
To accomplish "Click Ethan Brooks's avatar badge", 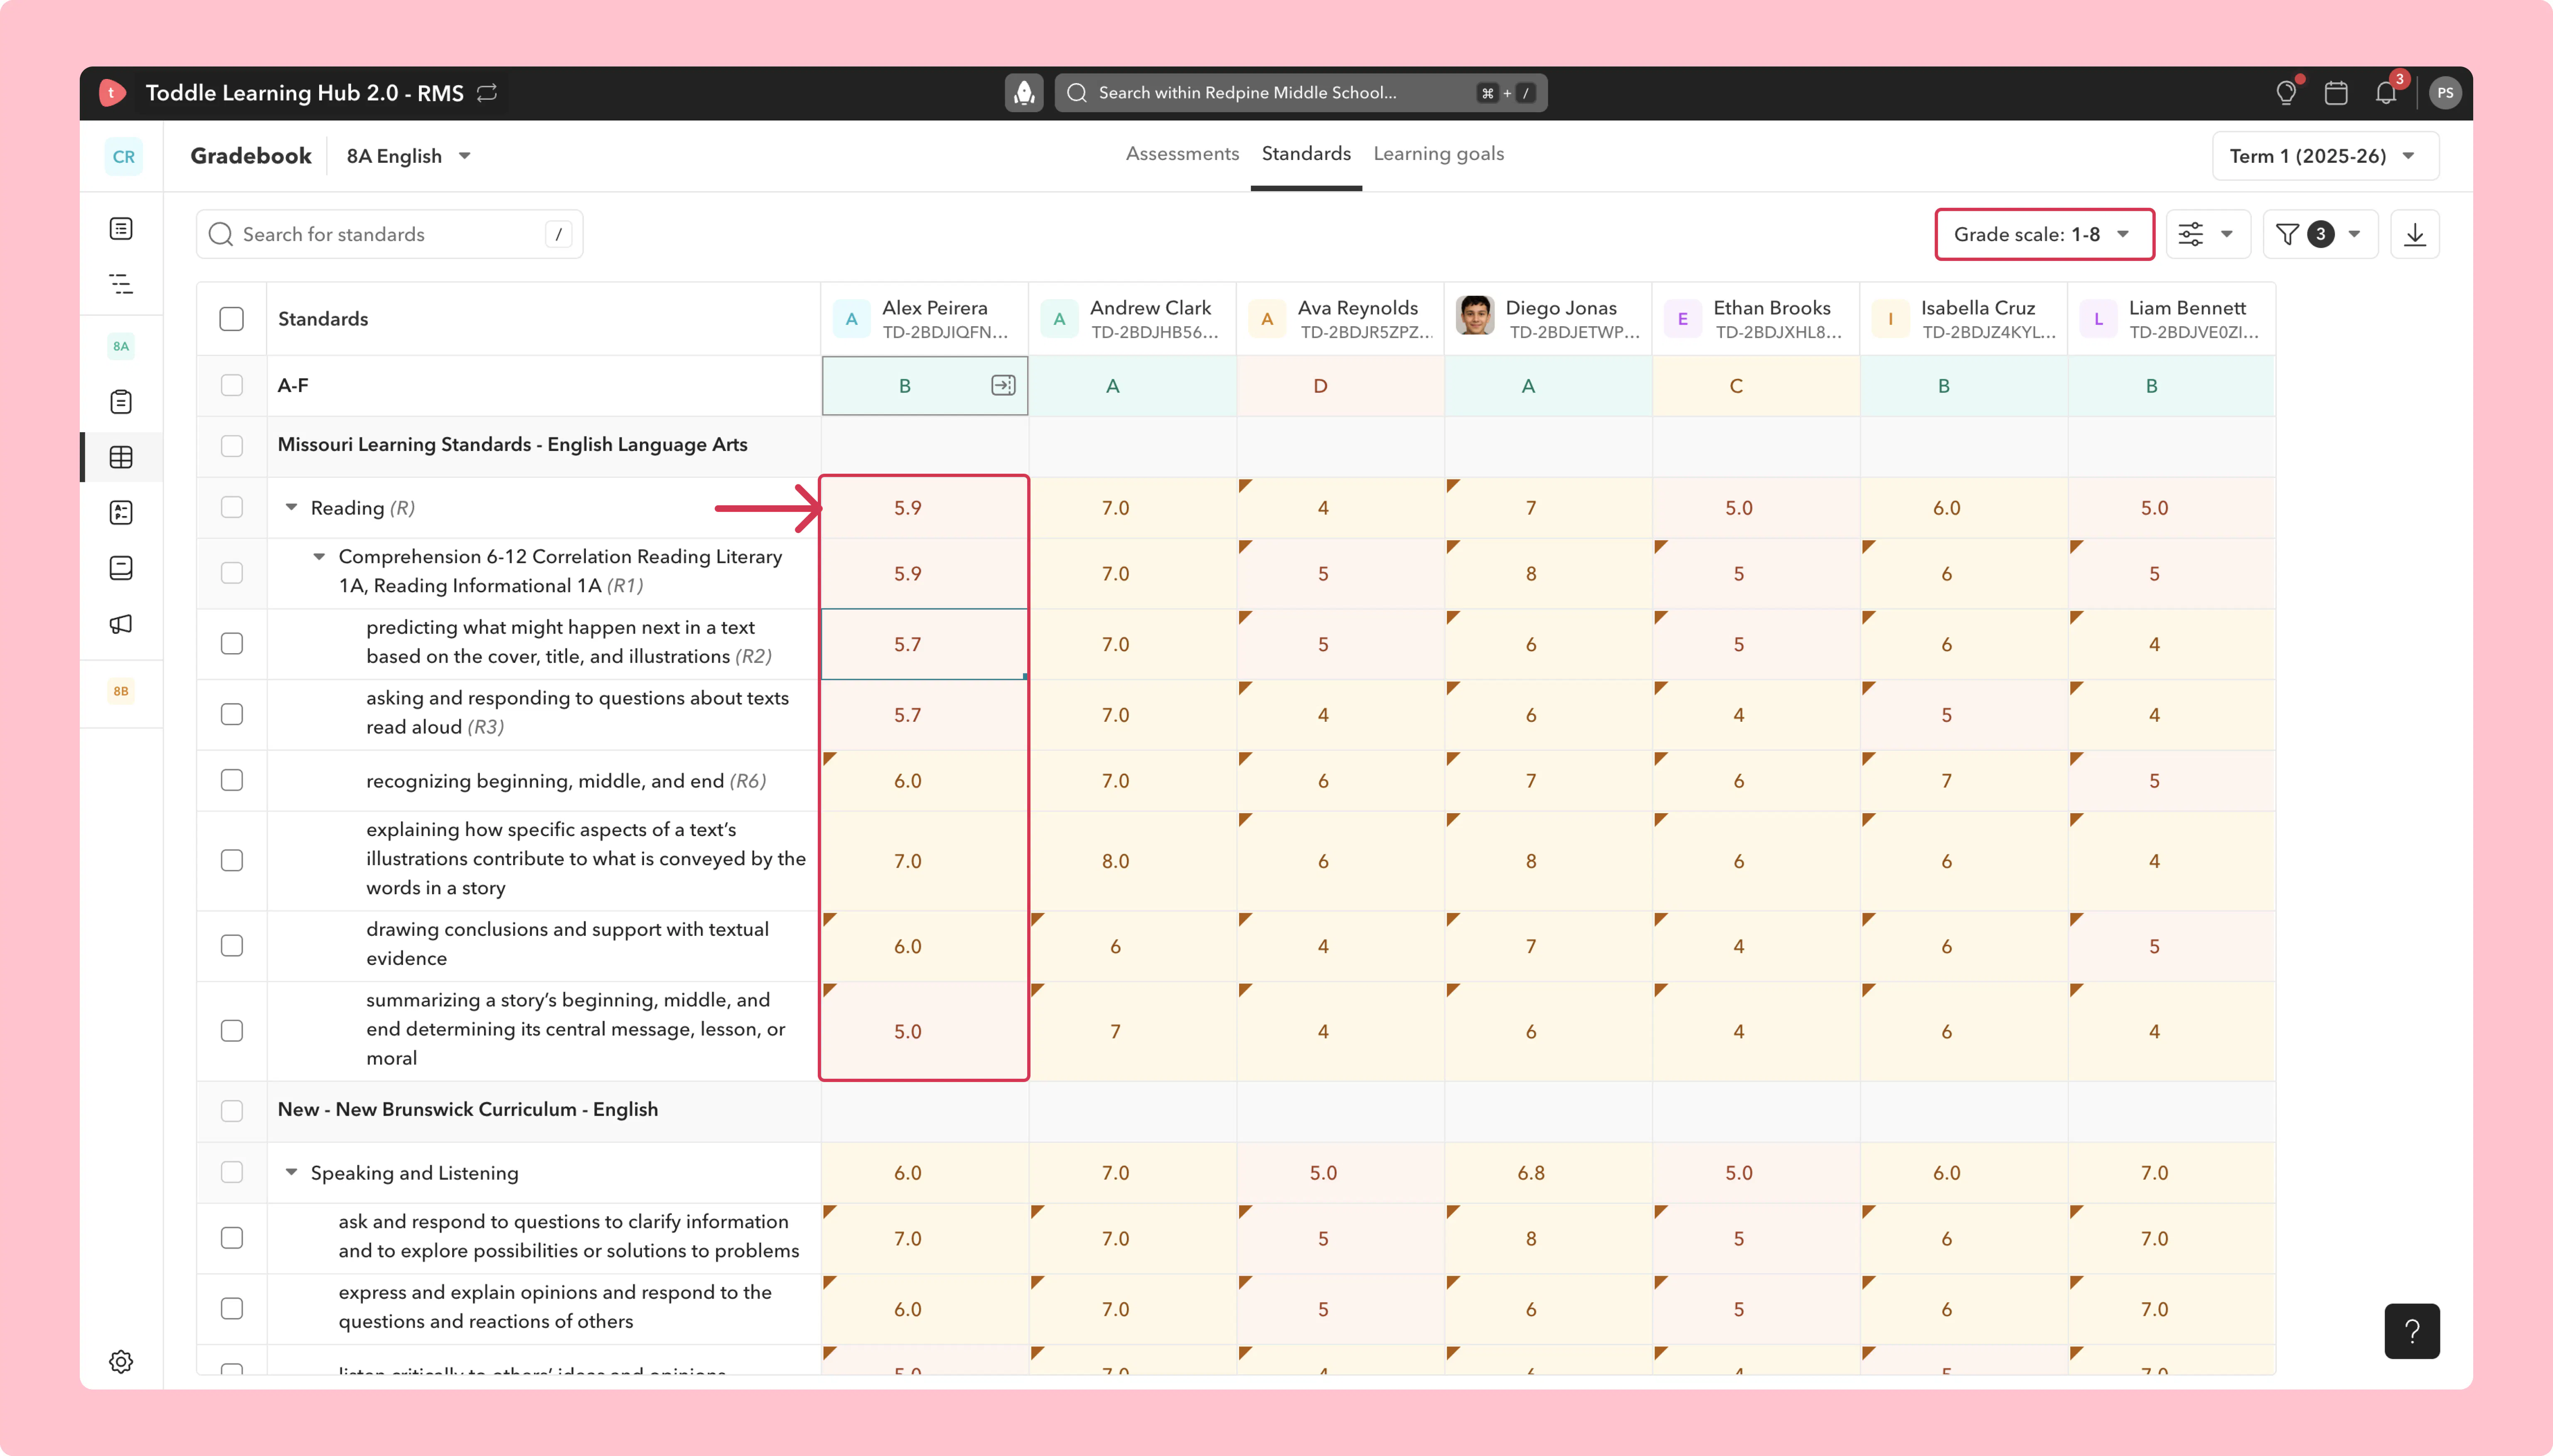I will pos(1683,319).
